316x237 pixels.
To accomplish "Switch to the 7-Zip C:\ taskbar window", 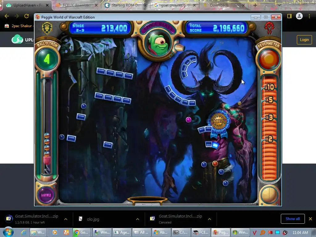I will point(181,232).
